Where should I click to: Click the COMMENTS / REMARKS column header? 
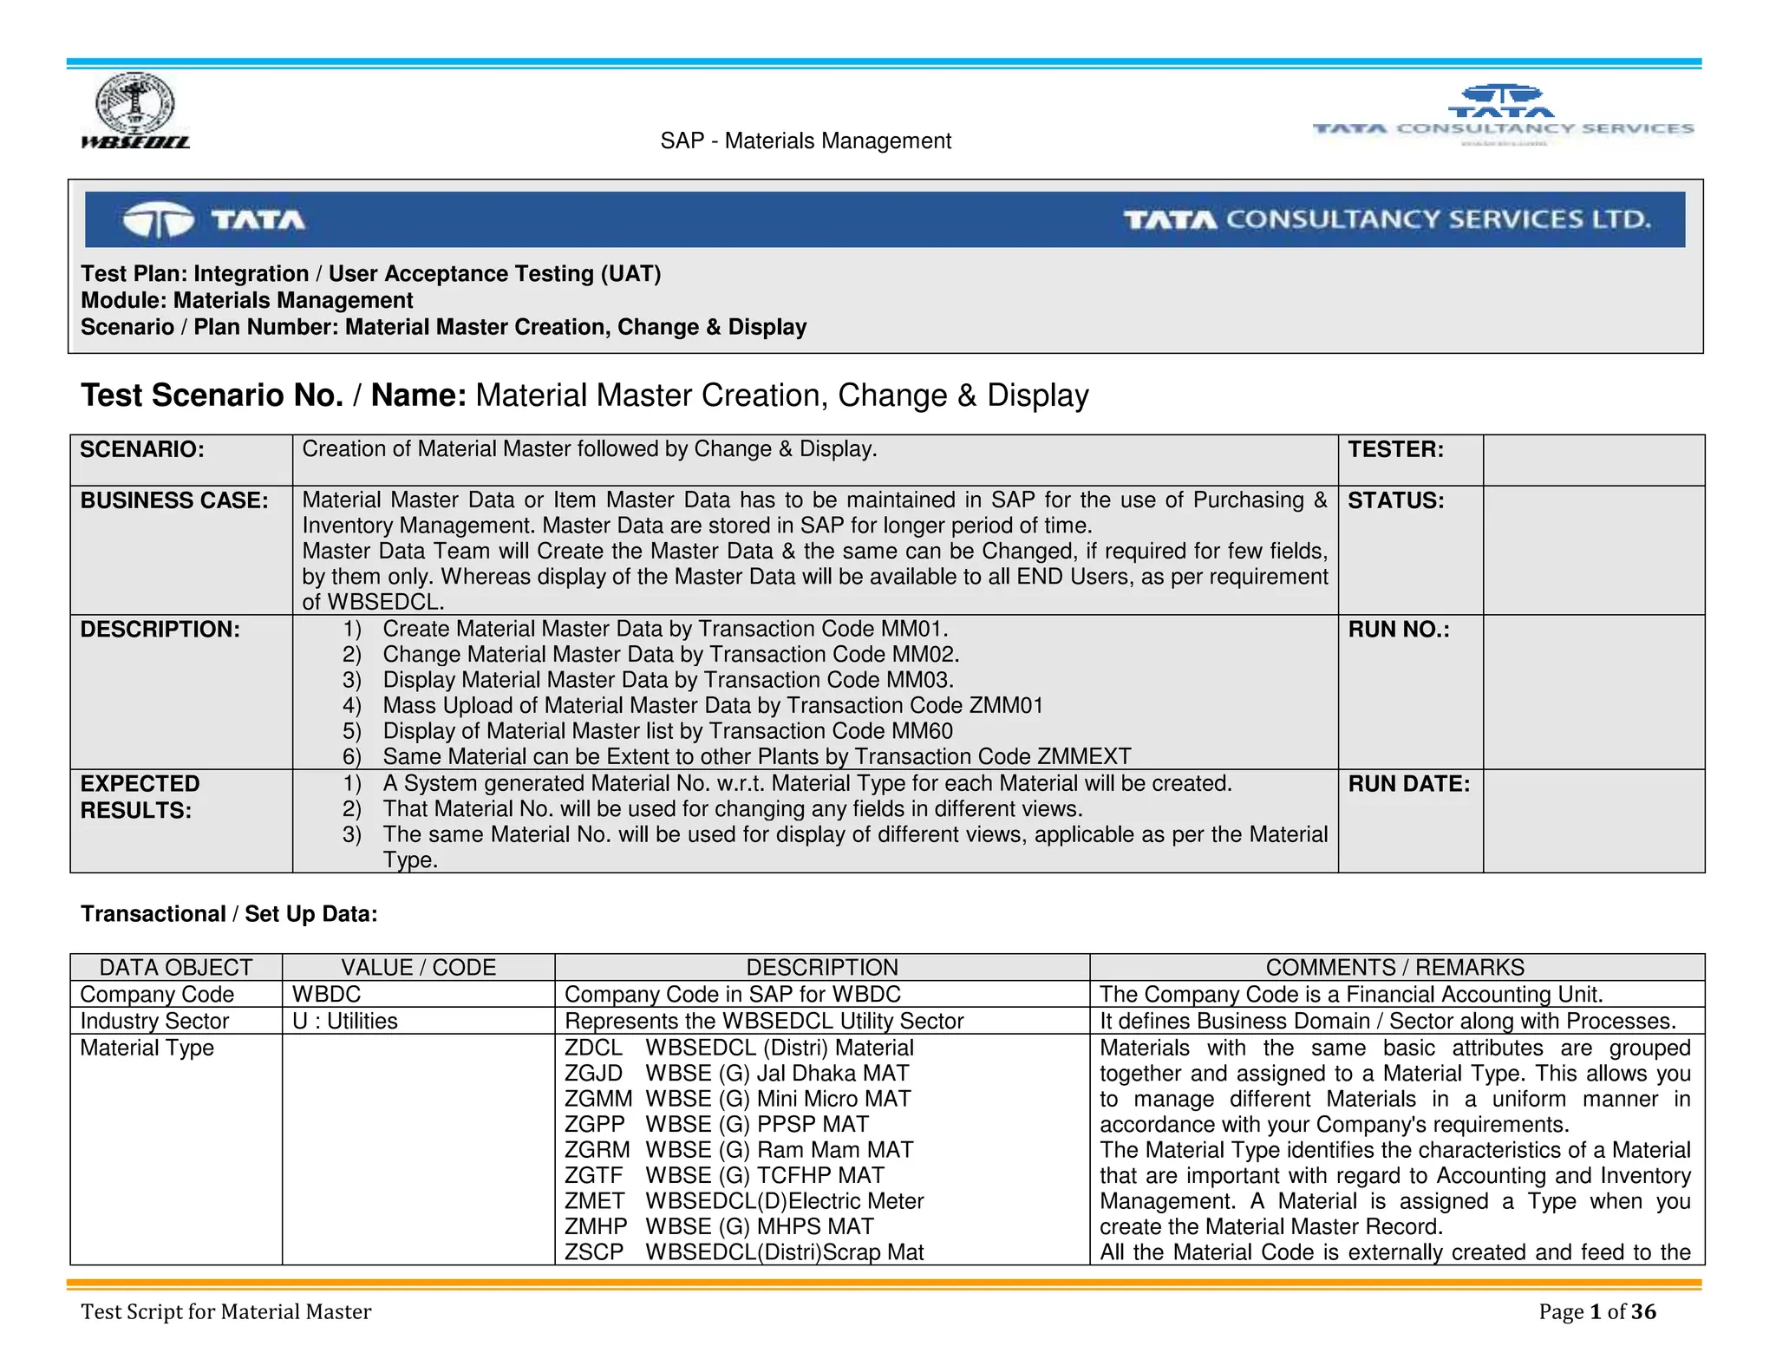1395,967
